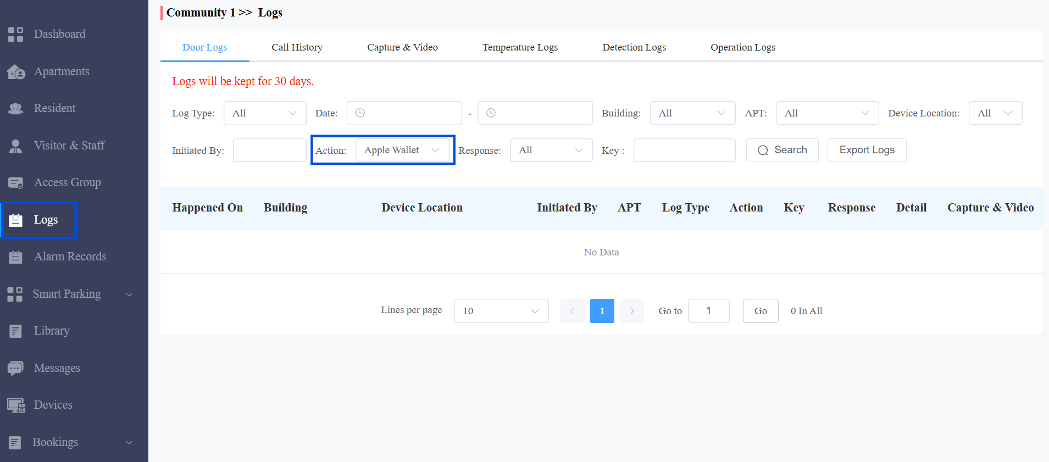
Task: Click the clock icon in start date field
Action: 360,113
